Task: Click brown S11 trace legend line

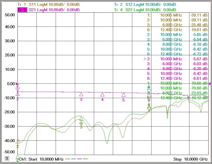Action: tap(68, 159)
